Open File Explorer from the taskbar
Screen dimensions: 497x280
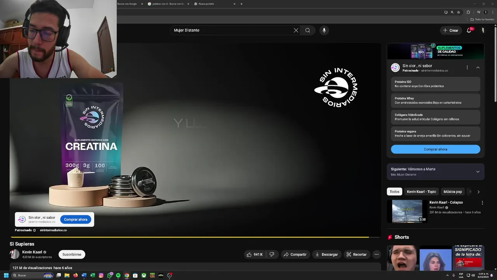pos(67,275)
